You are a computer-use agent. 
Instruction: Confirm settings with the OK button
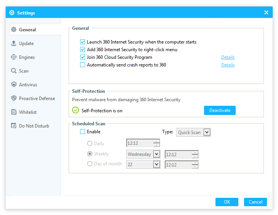tap(227, 202)
